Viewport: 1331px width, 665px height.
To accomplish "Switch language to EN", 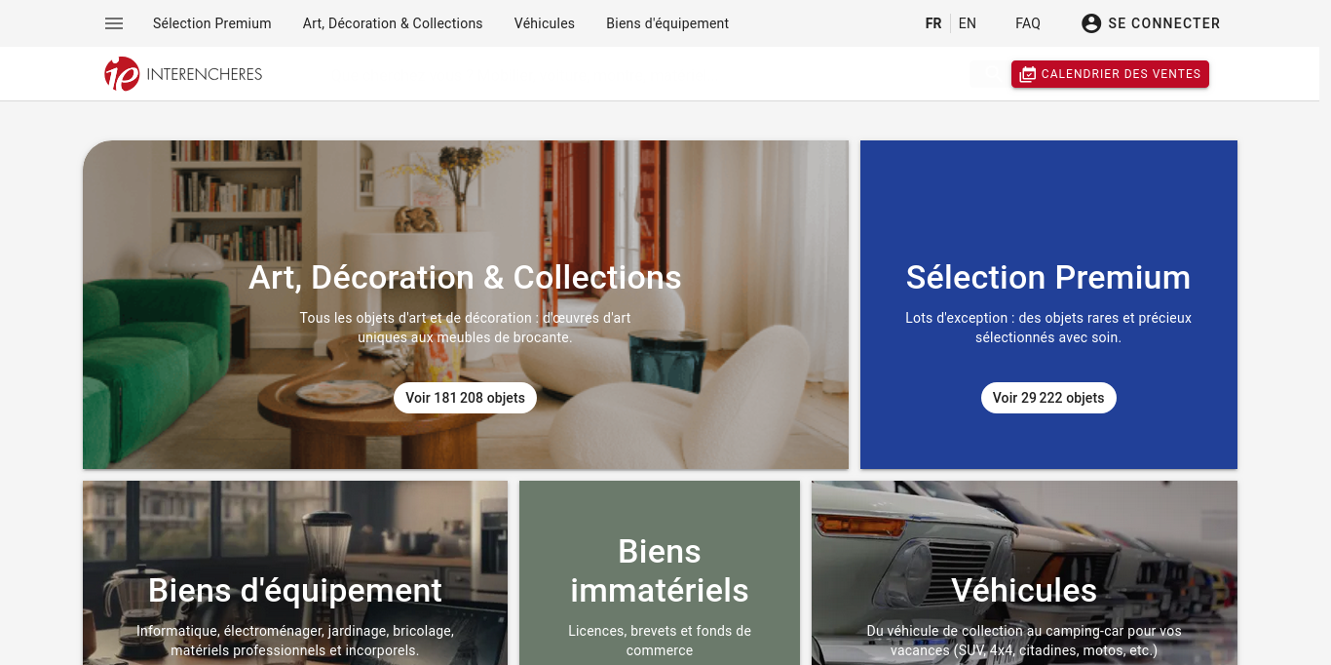I will [x=968, y=23].
